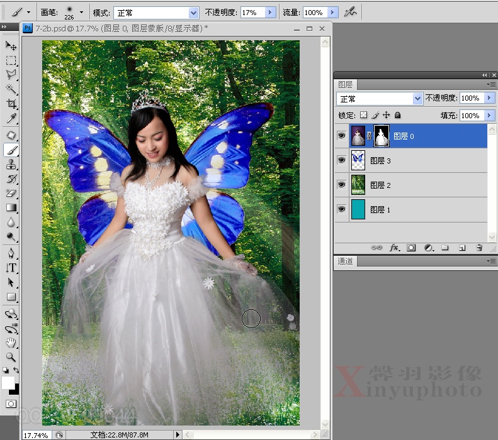Enable airbrush mode in options bar
Image resolution: width=498 pixels, height=440 pixels.
coord(351,13)
